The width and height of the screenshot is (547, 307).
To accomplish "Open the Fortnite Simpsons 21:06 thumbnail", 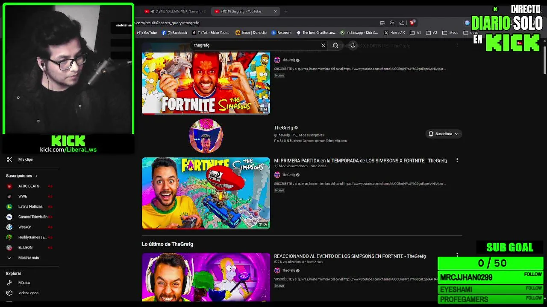I will 206,193.
